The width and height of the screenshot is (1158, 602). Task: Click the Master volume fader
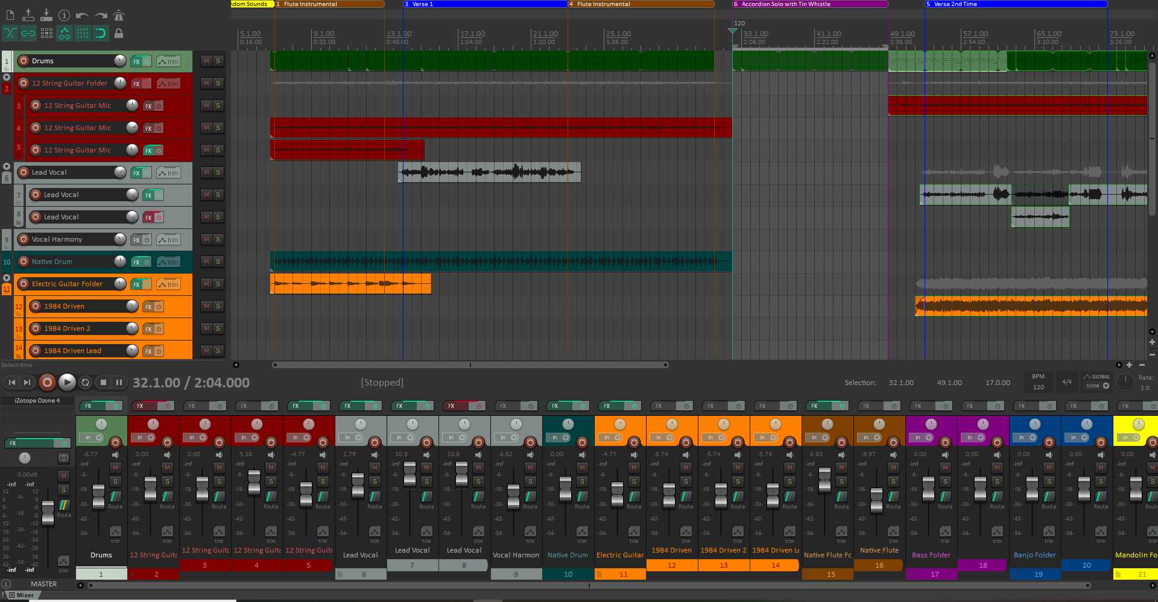(48, 512)
